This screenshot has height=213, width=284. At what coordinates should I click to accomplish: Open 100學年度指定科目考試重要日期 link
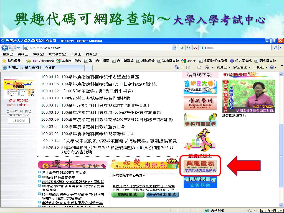tap(93, 127)
